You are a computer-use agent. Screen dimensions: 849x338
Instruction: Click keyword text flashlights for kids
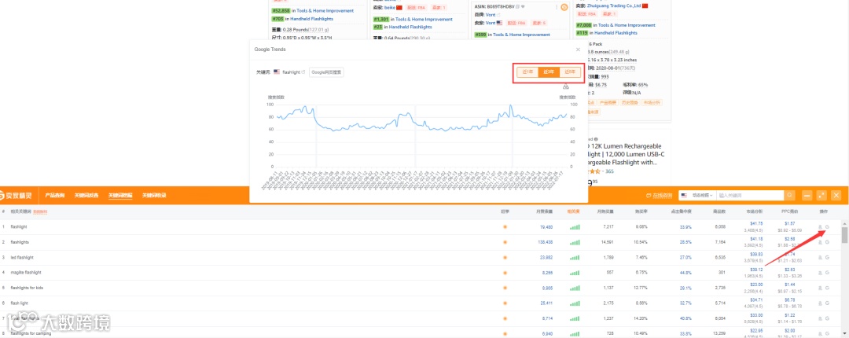point(27,288)
